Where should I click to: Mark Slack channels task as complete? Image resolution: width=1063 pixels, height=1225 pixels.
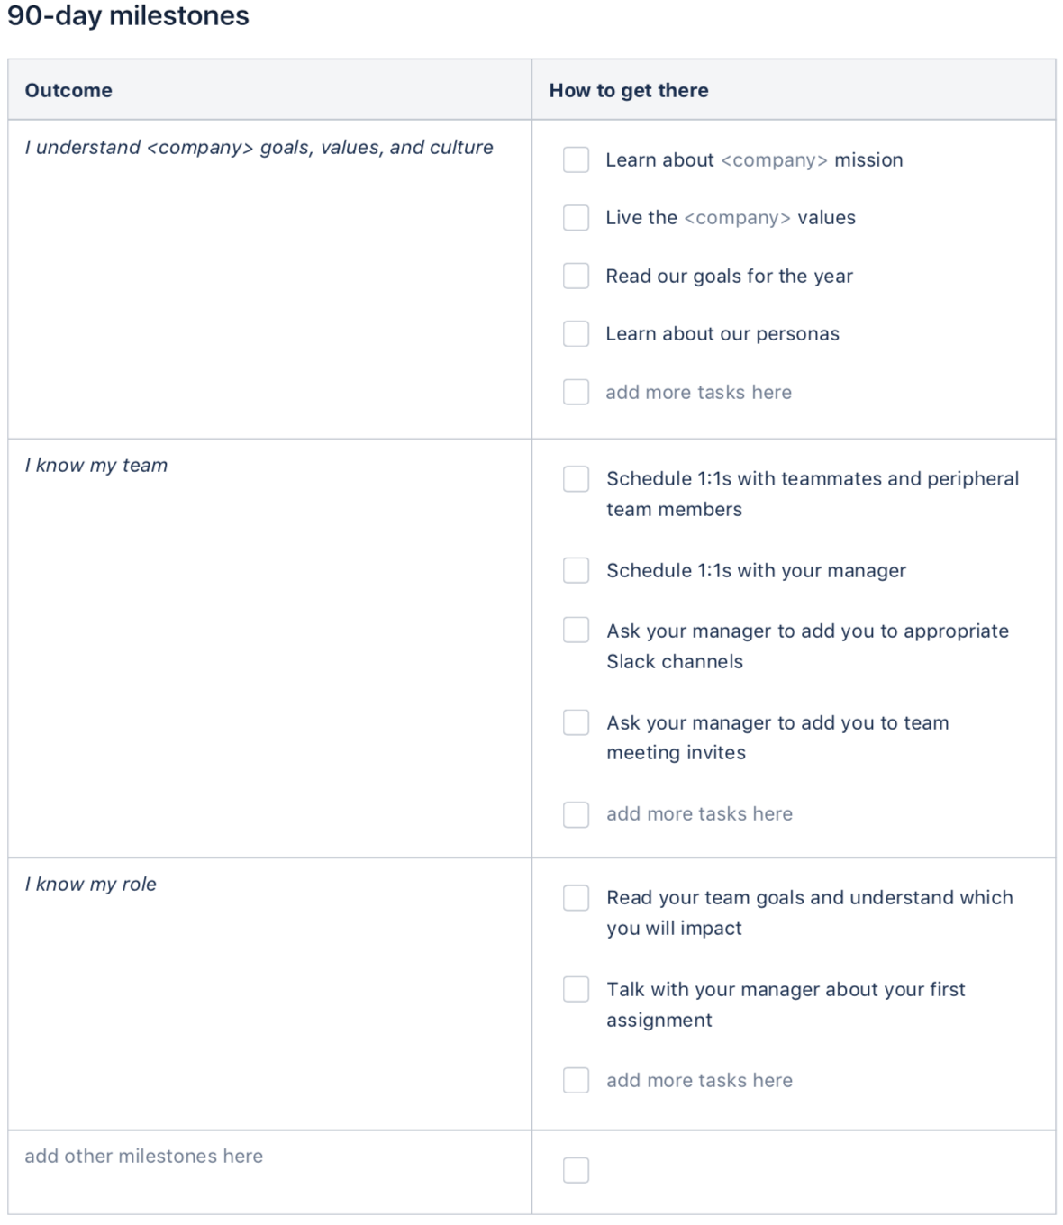coord(576,630)
